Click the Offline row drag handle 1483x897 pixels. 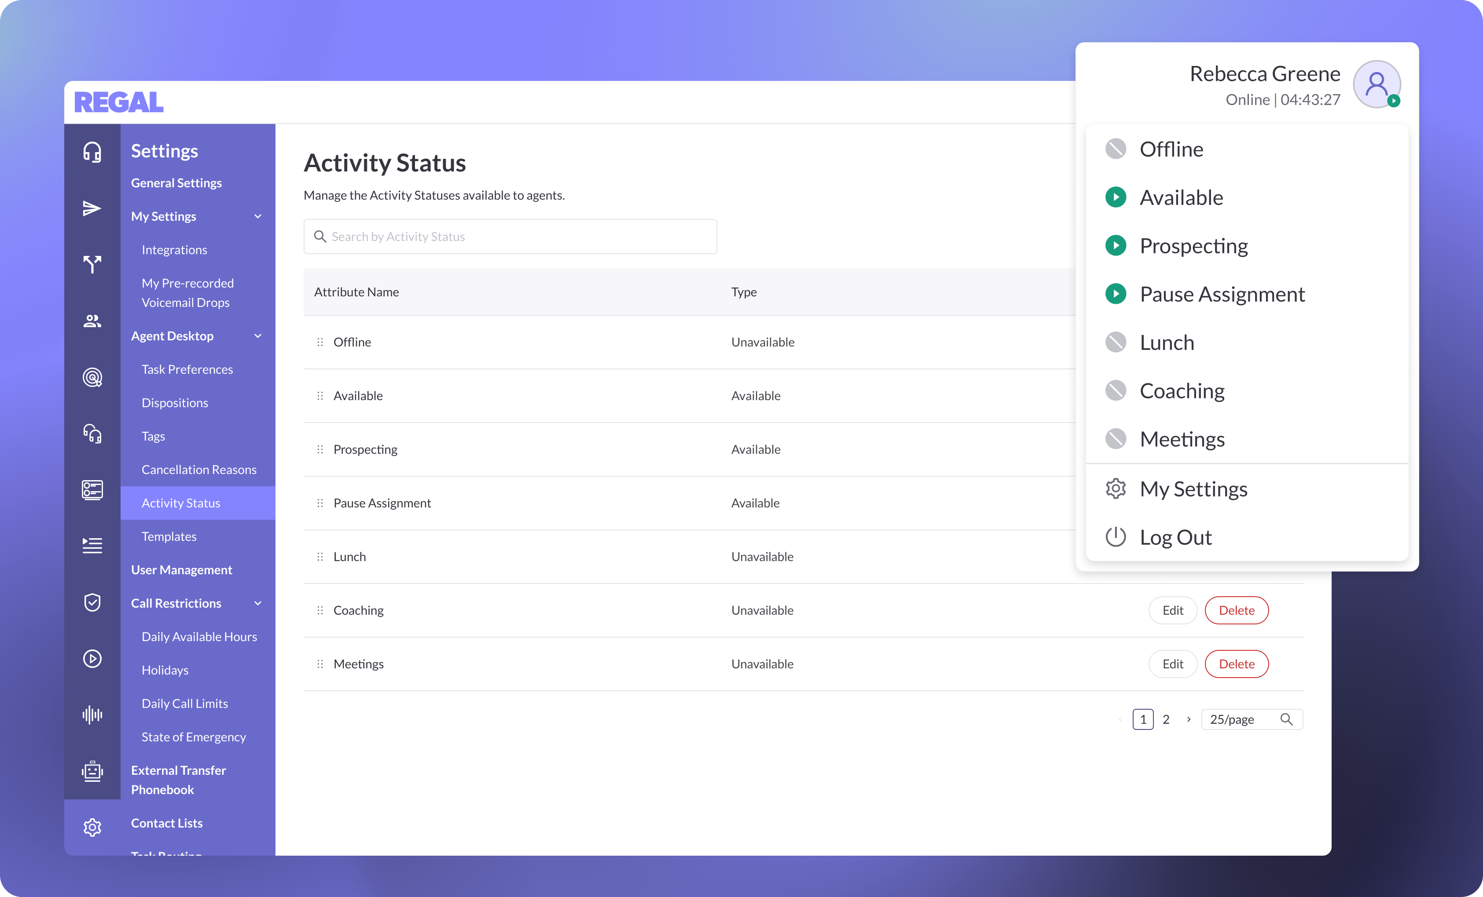click(x=320, y=342)
